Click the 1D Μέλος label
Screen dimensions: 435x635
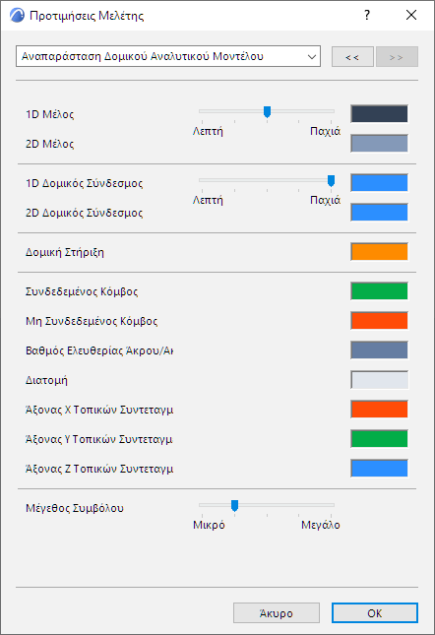(x=50, y=114)
